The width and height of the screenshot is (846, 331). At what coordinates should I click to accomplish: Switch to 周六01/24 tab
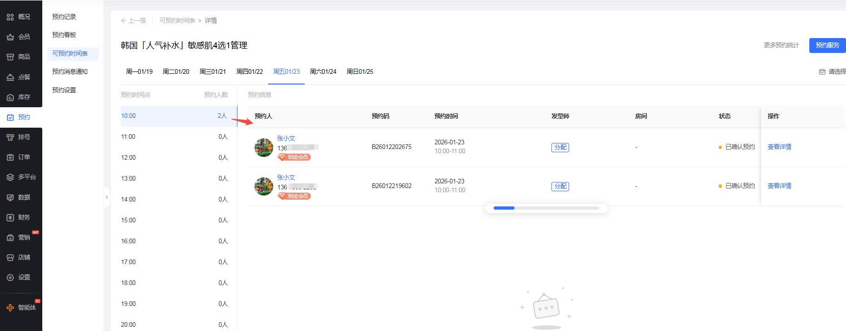tap(323, 71)
